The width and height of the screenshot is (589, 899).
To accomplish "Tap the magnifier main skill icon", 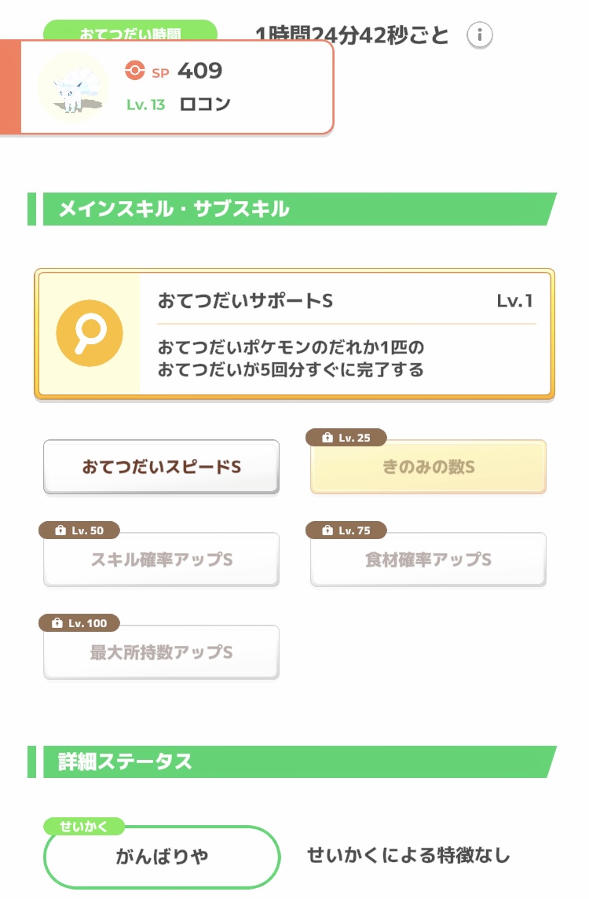I will [x=90, y=333].
